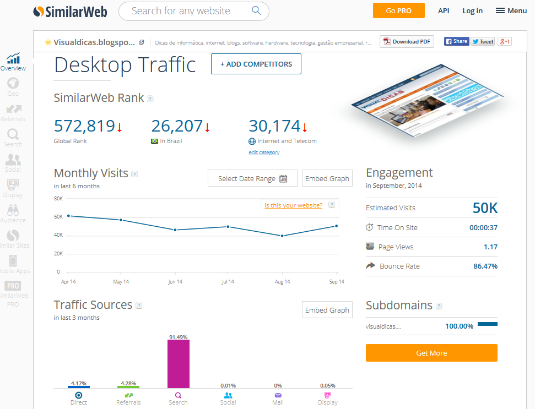This screenshot has height=409, width=535.
Task: Open the Referrals sidebar section
Action: (x=13, y=113)
